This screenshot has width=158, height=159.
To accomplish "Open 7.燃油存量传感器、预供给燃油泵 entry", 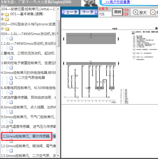I will [x=28, y=97].
